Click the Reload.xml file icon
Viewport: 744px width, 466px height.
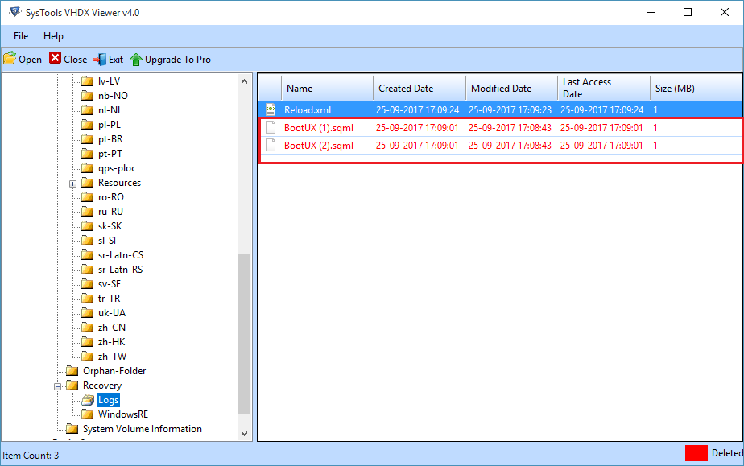pyautogui.click(x=271, y=109)
